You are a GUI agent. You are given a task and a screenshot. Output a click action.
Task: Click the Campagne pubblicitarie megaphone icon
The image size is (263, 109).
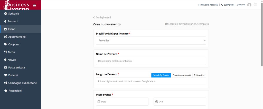click(5, 83)
